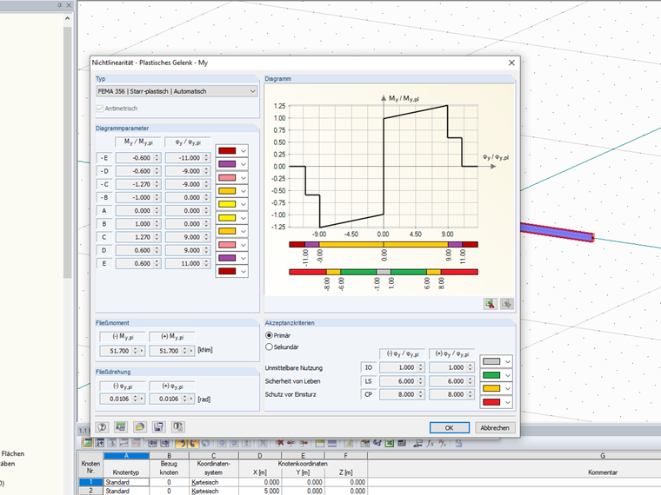The image size is (661, 495).
Task: Select the Sekundär radio button
Action: (269, 346)
